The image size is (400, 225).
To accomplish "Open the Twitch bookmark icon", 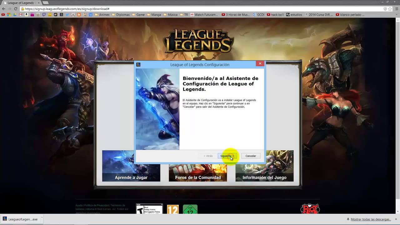I will [44, 15].
